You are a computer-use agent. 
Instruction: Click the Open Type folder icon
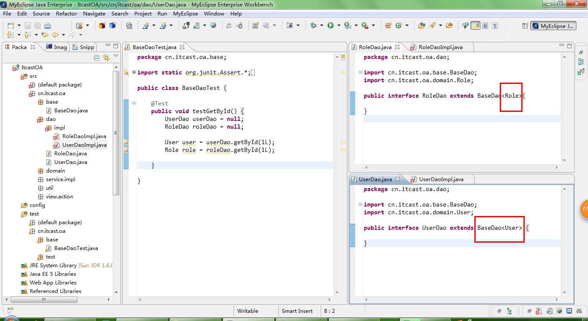422,26
